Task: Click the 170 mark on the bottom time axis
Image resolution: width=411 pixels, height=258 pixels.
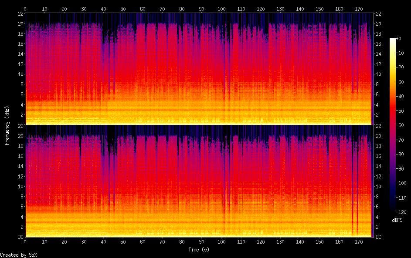Action: point(359,241)
